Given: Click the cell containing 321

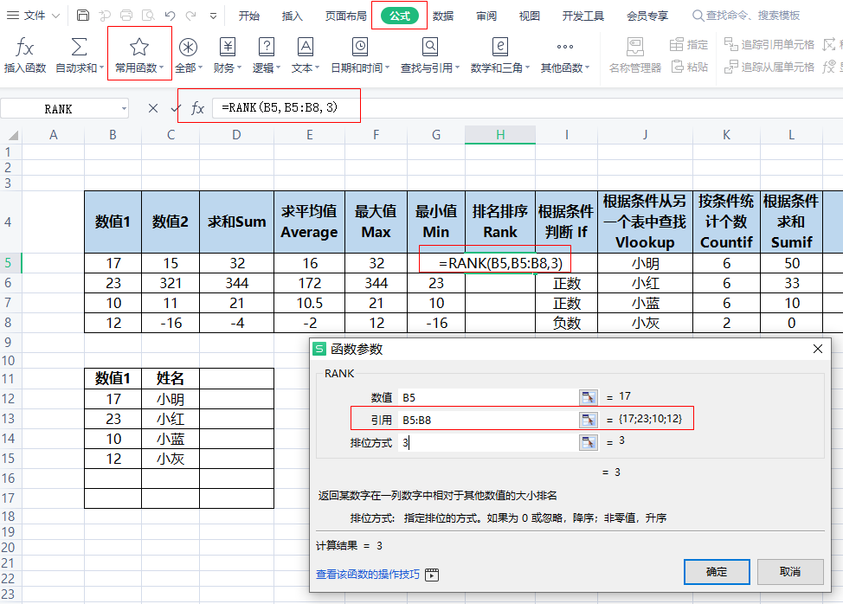Looking at the screenshot, I should click(171, 283).
